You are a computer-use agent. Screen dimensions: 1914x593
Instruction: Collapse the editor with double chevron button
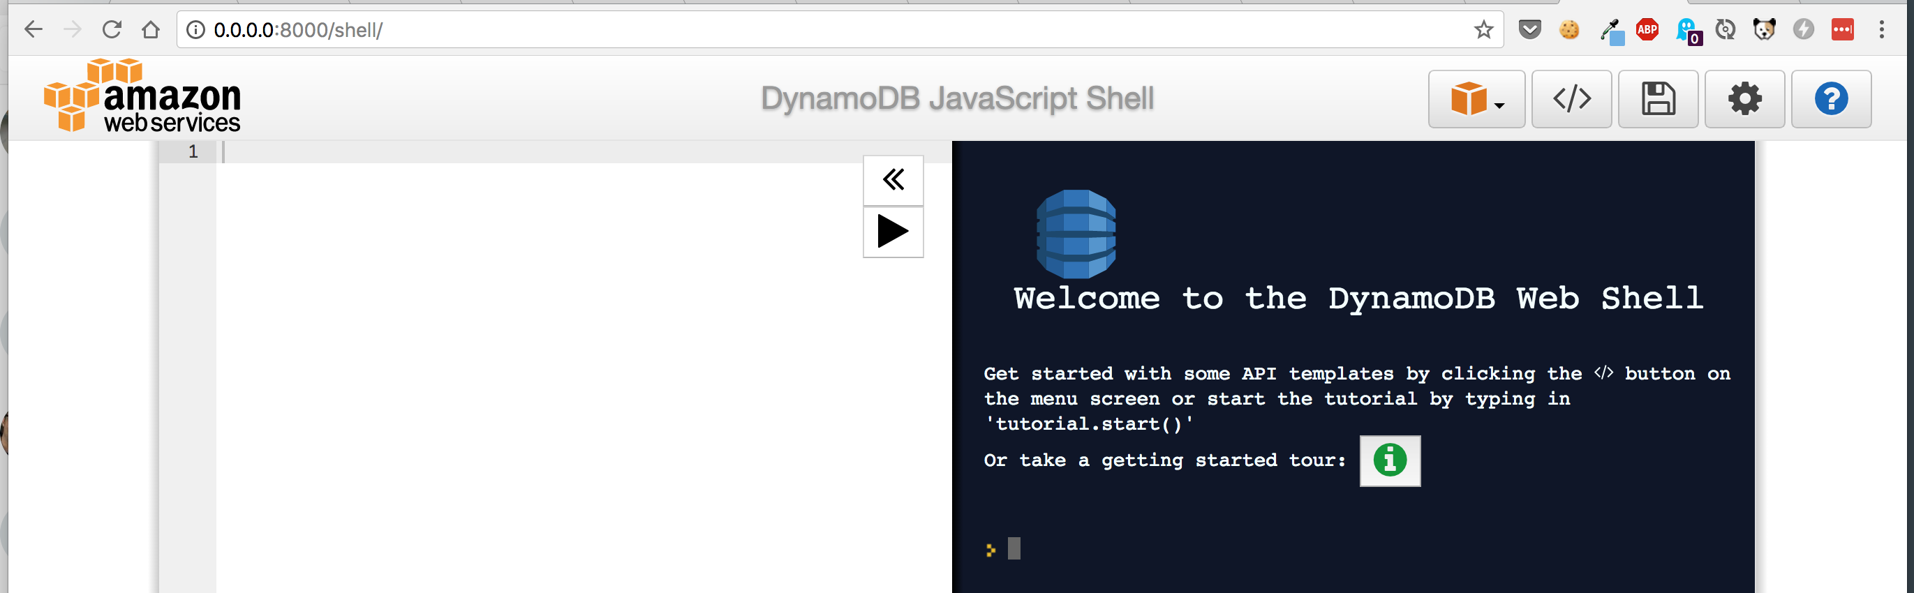point(893,179)
